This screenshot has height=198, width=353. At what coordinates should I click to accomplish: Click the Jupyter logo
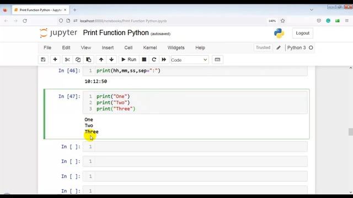coord(58,33)
